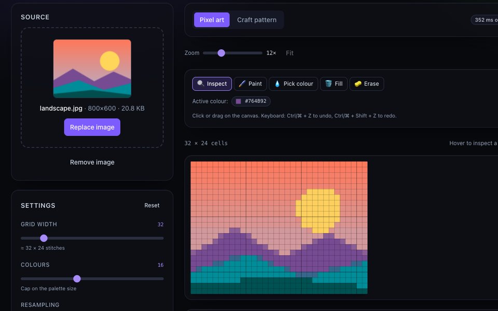Viewport: 498px width, 311px height.
Task: Click the Colours value '16'
Action: coord(160,265)
